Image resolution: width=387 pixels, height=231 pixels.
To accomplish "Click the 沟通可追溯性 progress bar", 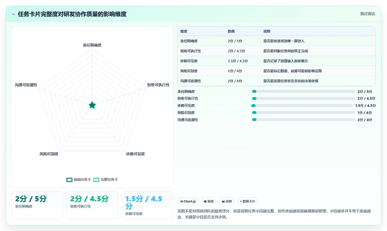I will [x=304, y=120].
